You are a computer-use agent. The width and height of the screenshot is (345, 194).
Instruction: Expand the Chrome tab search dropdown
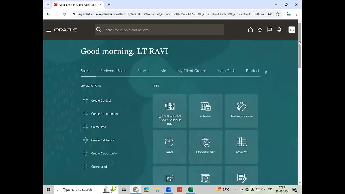point(48,5)
